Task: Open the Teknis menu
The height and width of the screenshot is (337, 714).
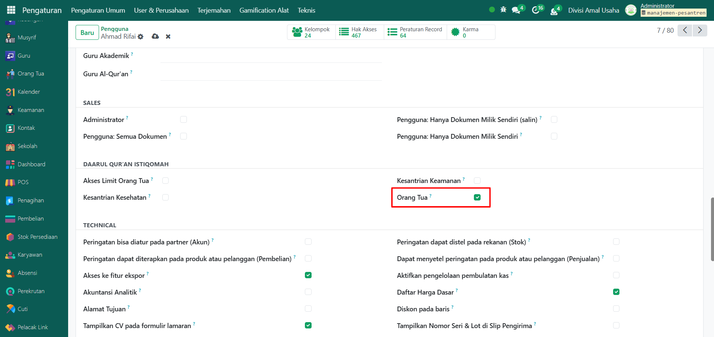Action: (x=306, y=10)
